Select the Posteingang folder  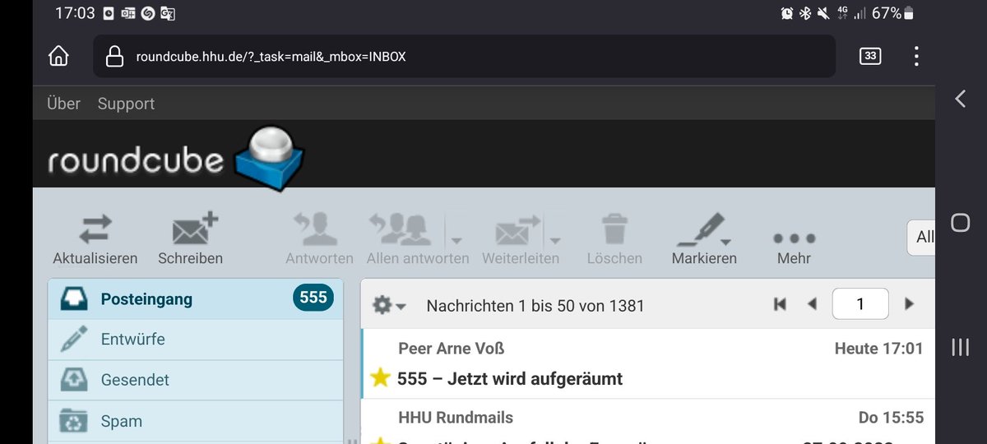[196, 298]
